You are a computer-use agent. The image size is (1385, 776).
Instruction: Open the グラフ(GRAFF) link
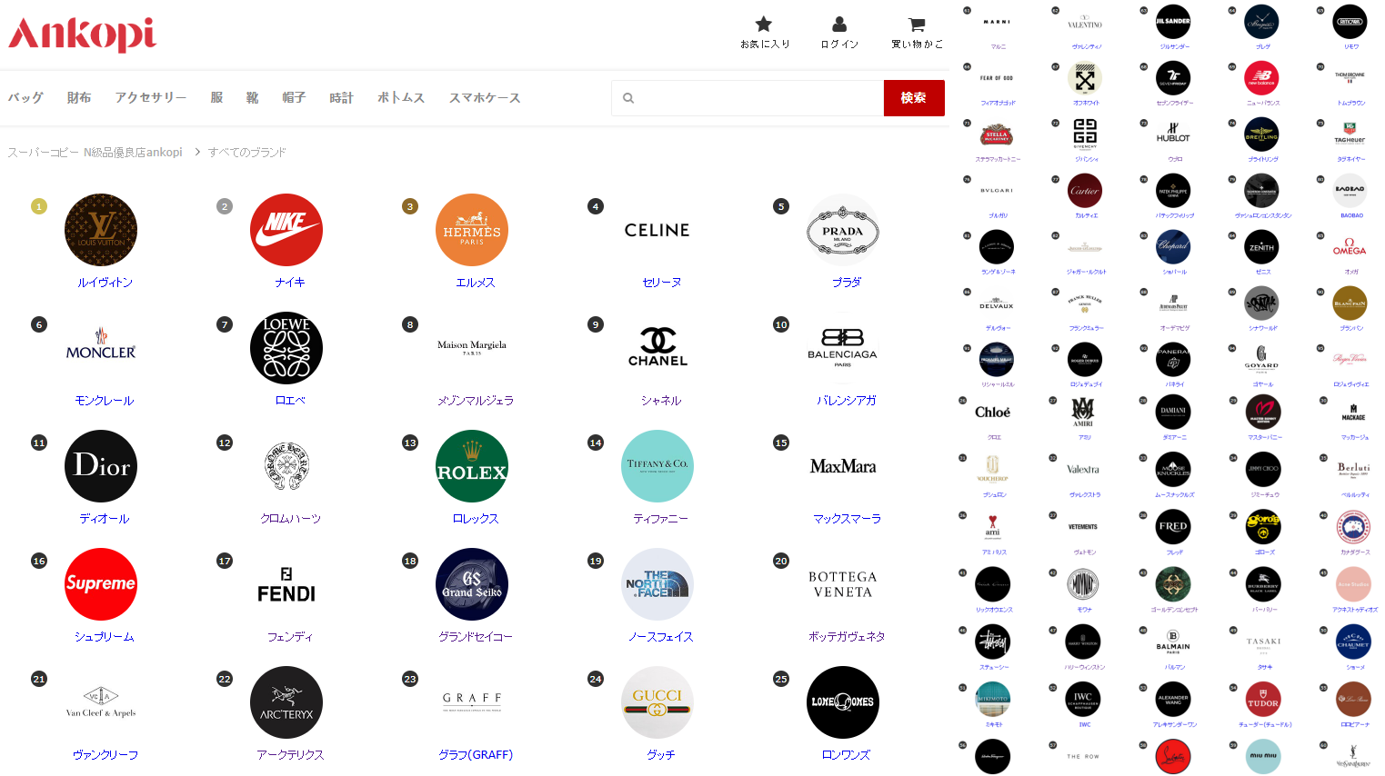(476, 755)
